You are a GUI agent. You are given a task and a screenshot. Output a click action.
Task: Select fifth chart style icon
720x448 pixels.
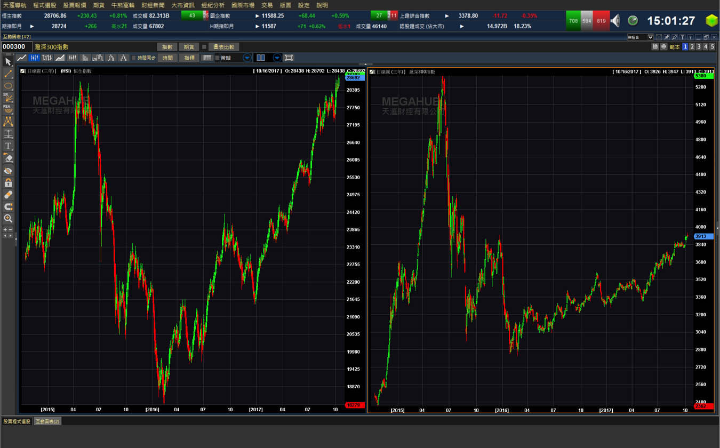pyautogui.click(x=73, y=58)
